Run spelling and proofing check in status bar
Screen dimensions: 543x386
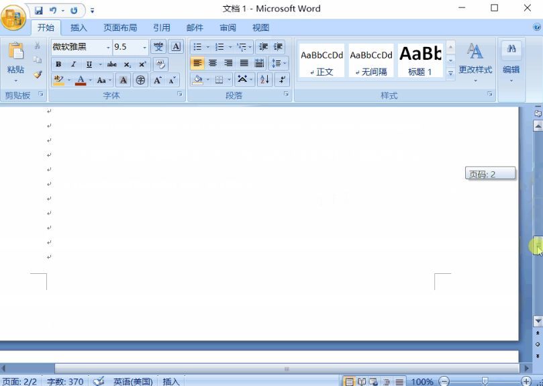(x=99, y=381)
